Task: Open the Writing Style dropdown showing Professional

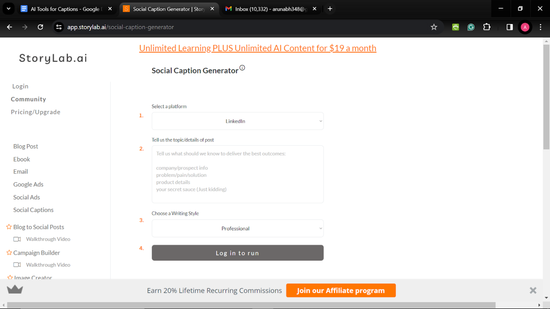Action: point(237,228)
